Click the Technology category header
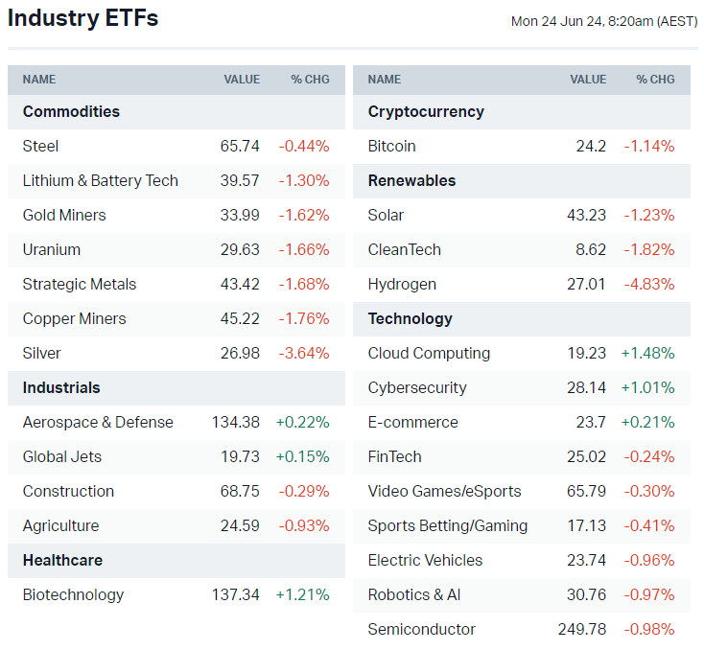Viewport: 704px width, 650px height. (x=410, y=318)
